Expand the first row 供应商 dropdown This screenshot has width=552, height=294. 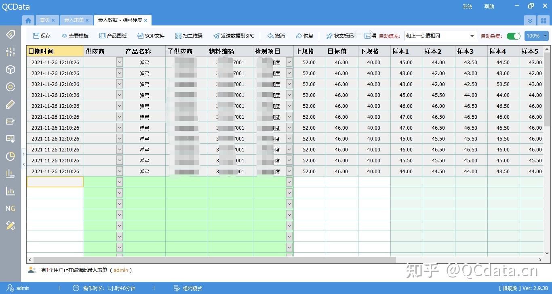tap(119, 62)
